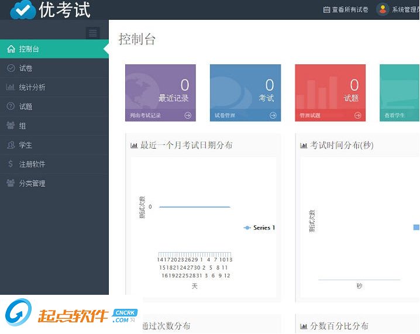The width and height of the screenshot is (420, 334).
Task: Click the chart icon beside 最近一个月考试日期分布
Action: 134,146
